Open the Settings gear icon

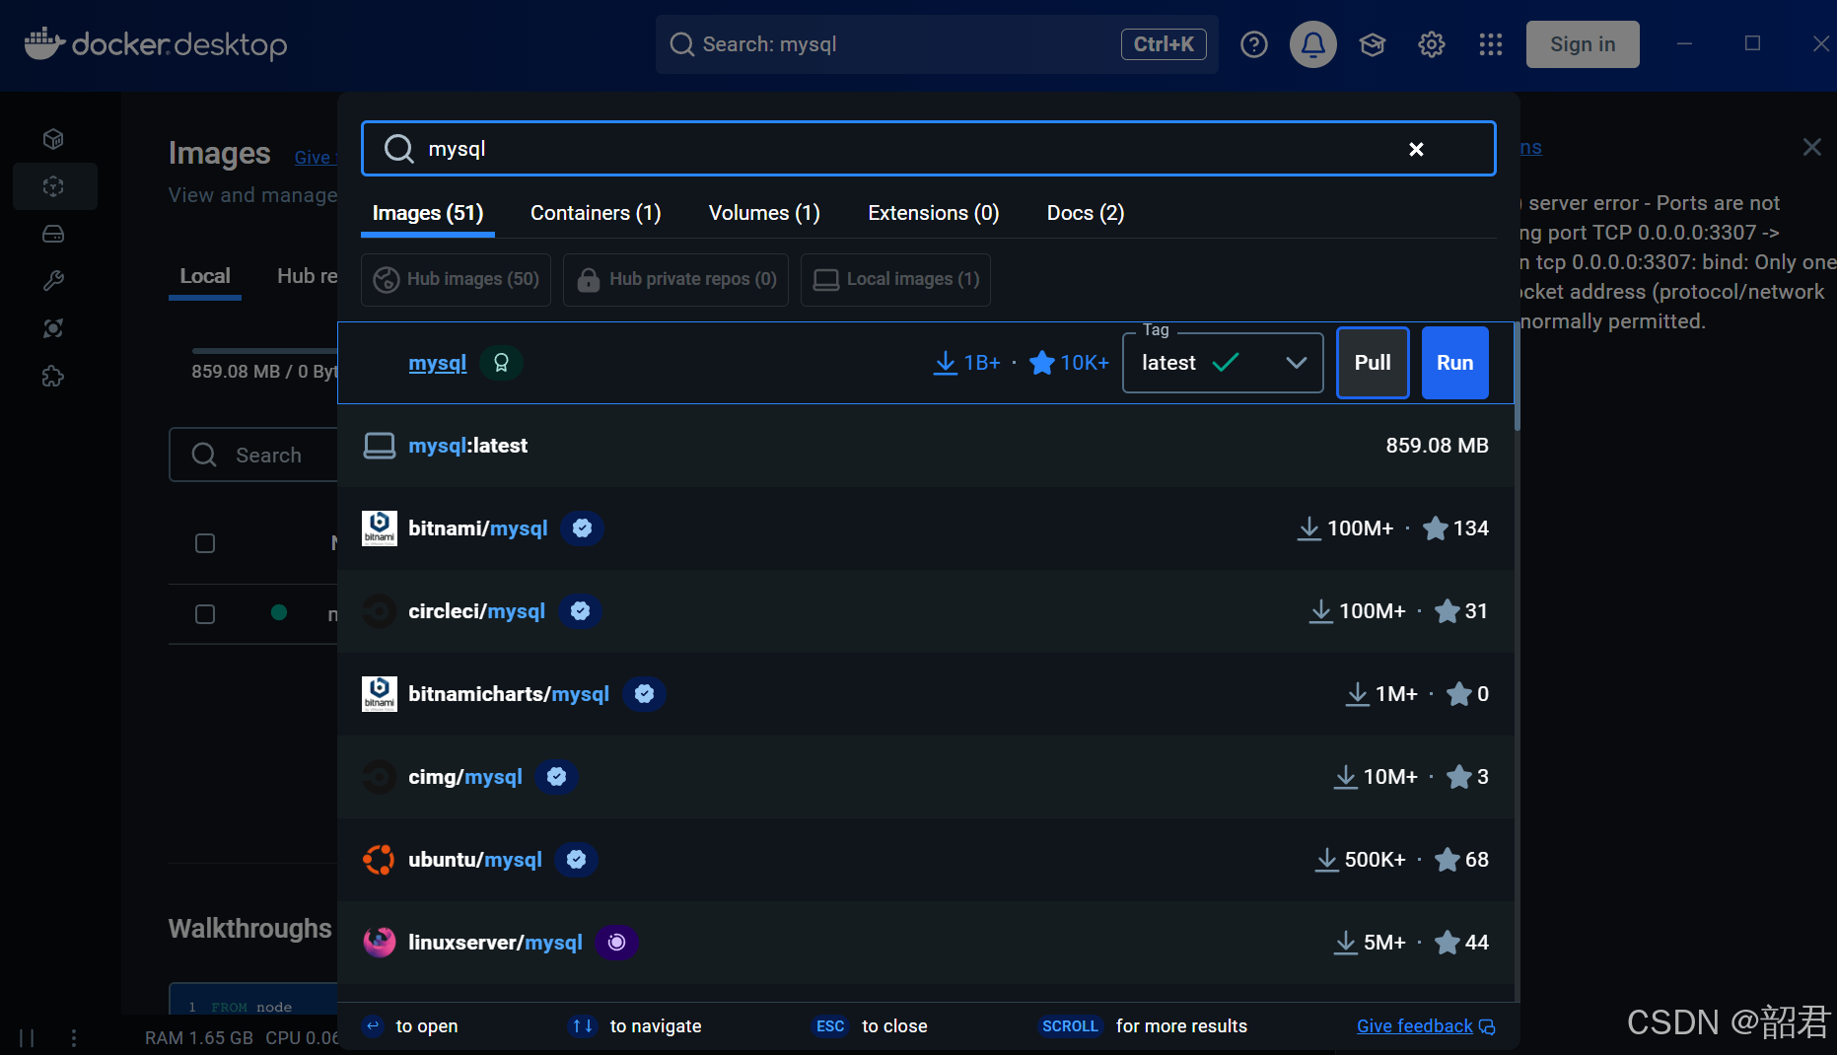click(x=1432, y=44)
